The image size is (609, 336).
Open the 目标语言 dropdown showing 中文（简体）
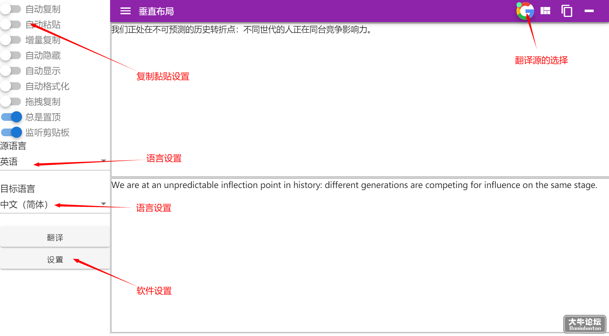coord(55,205)
